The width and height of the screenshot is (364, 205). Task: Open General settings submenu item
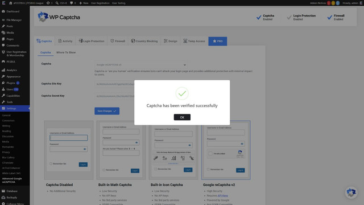coord(6,115)
